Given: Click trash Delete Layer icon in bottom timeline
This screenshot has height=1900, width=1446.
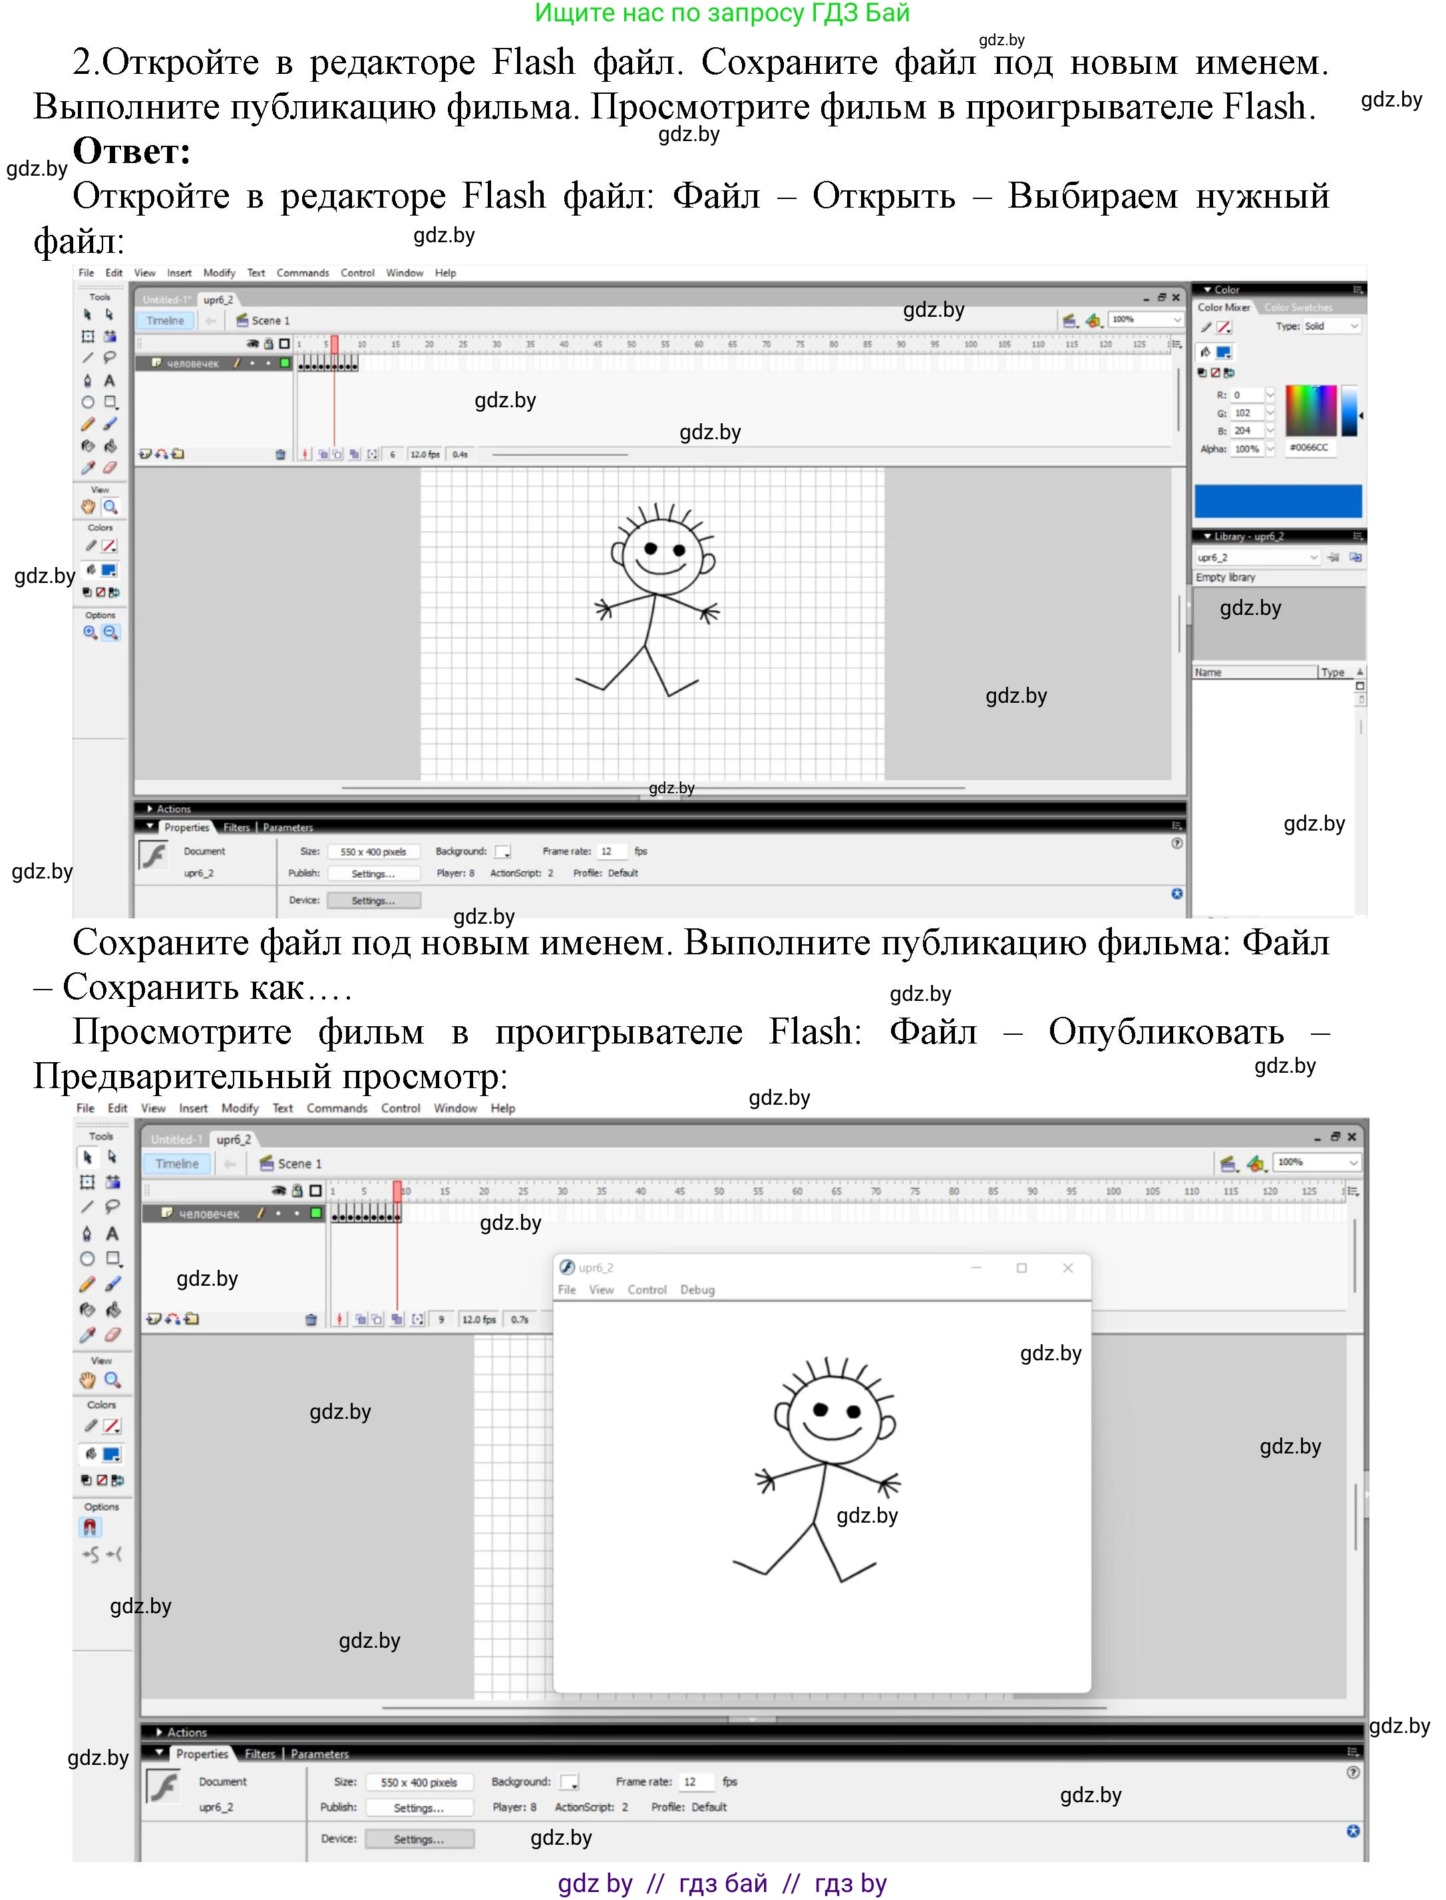Looking at the screenshot, I should [311, 1319].
